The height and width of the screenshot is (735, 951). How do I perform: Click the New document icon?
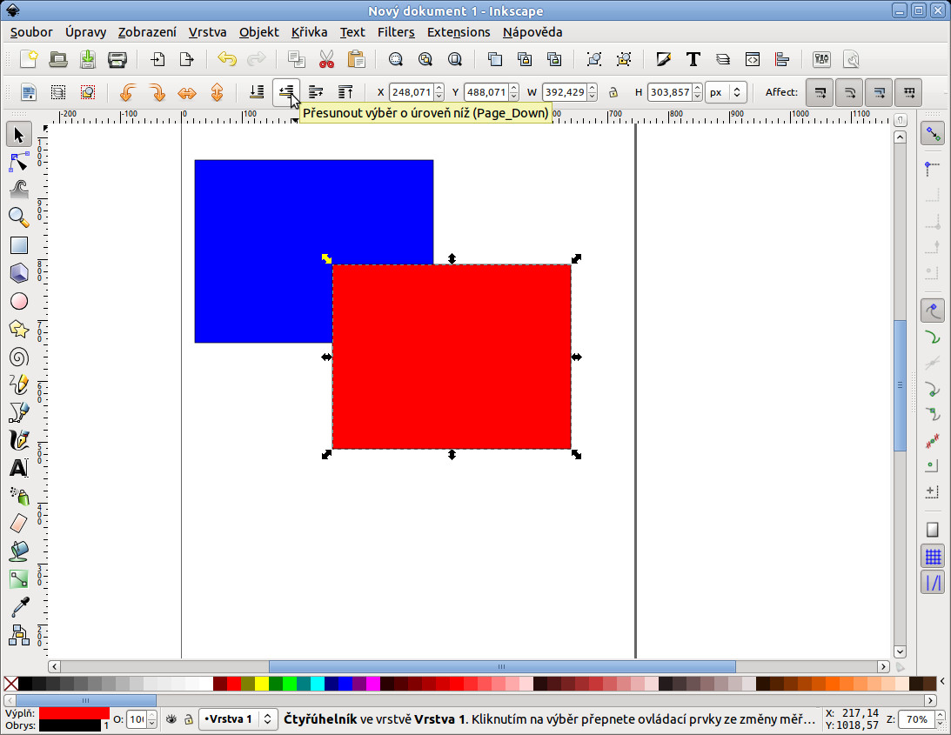point(29,59)
